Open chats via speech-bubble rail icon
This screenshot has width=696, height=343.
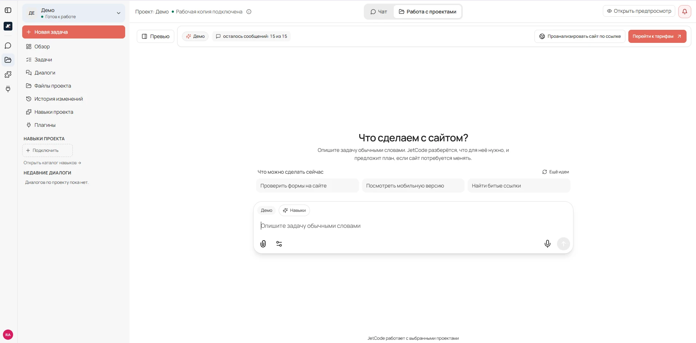tap(8, 46)
